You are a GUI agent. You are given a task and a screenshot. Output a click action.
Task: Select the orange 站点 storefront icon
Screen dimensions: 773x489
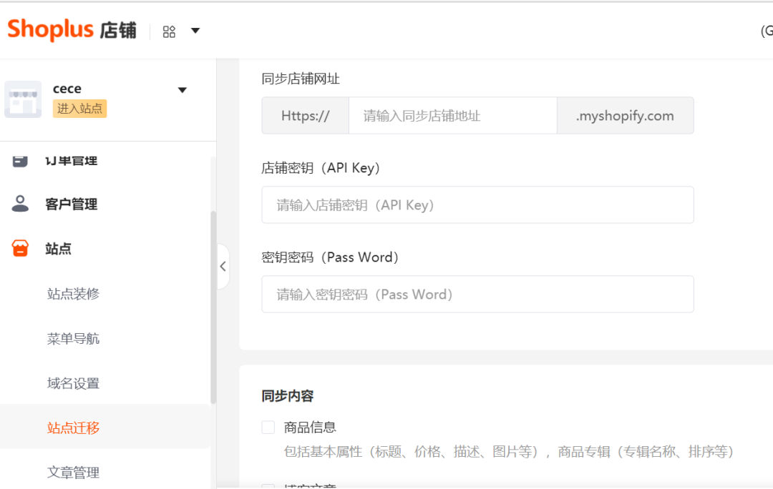coord(18,248)
